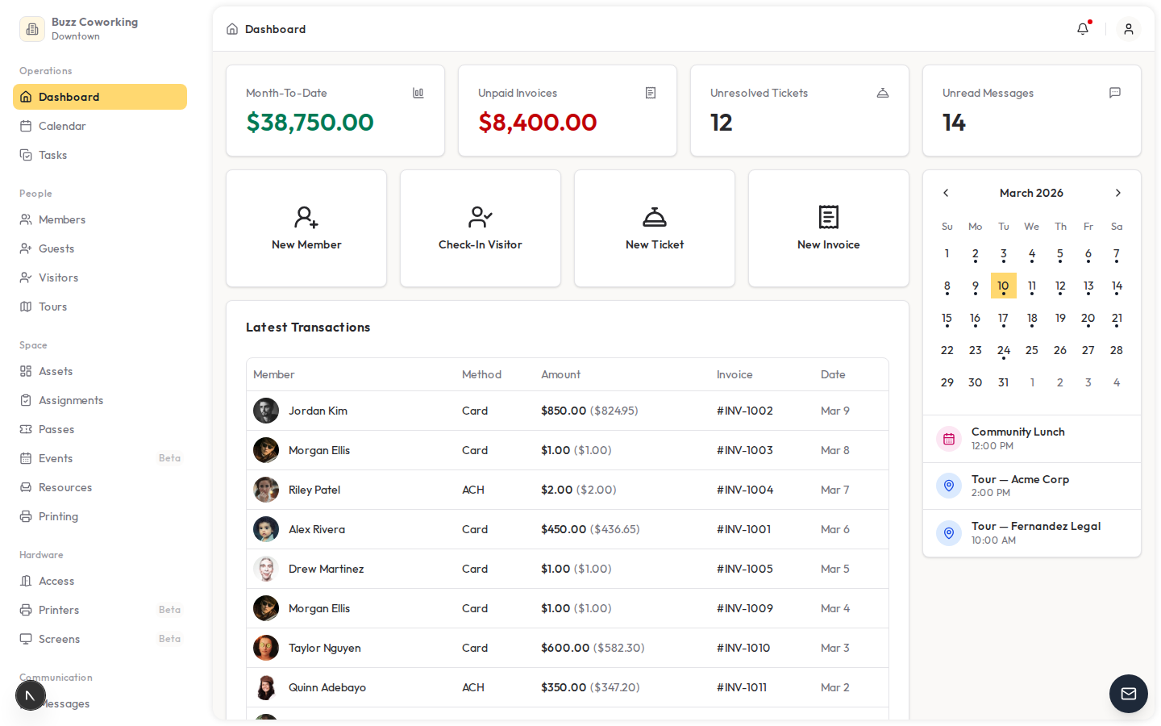Image resolution: width=1161 pixels, height=726 pixels.
Task: Create a New Ticket from quick actions
Action: click(x=655, y=228)
